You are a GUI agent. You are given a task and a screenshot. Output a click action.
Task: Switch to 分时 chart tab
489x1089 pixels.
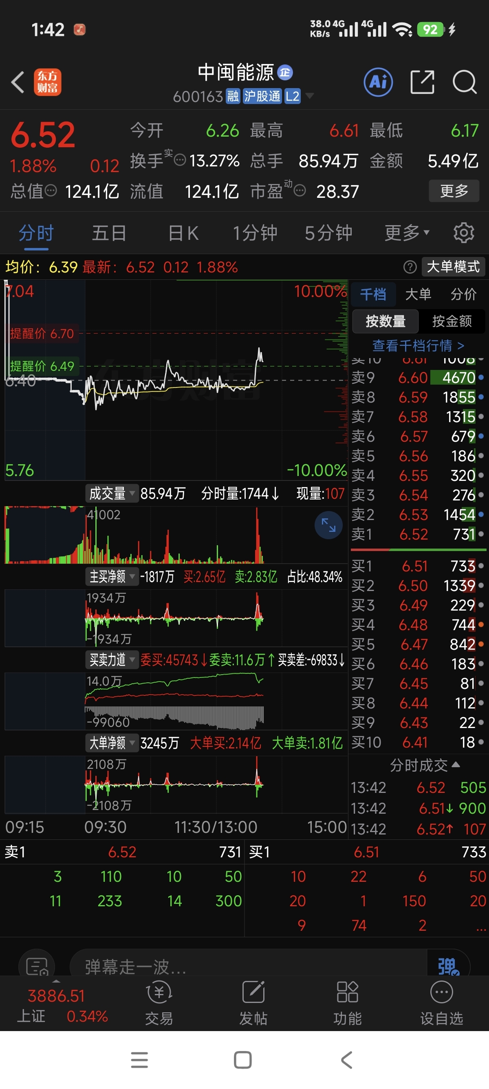(x=36, y=232)
